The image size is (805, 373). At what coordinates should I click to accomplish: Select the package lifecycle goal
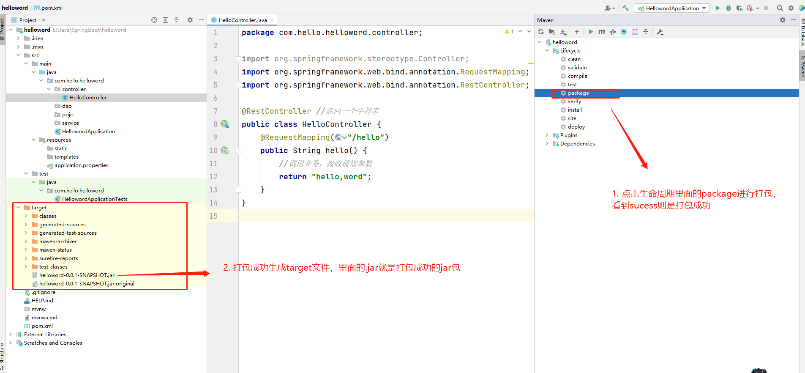pyautogui.click(x=578, y=93)
